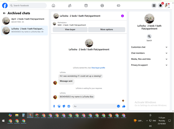174x129 pixels.
Task: Open the View buyer profile link
Action: (98, 68)
